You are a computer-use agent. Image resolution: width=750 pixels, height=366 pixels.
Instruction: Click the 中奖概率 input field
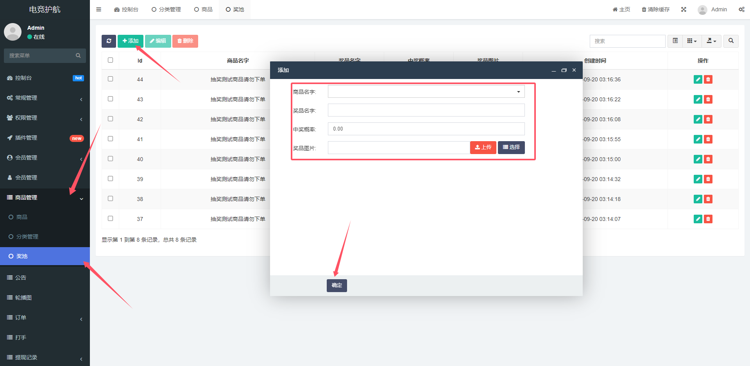click(x=426, y=129)
